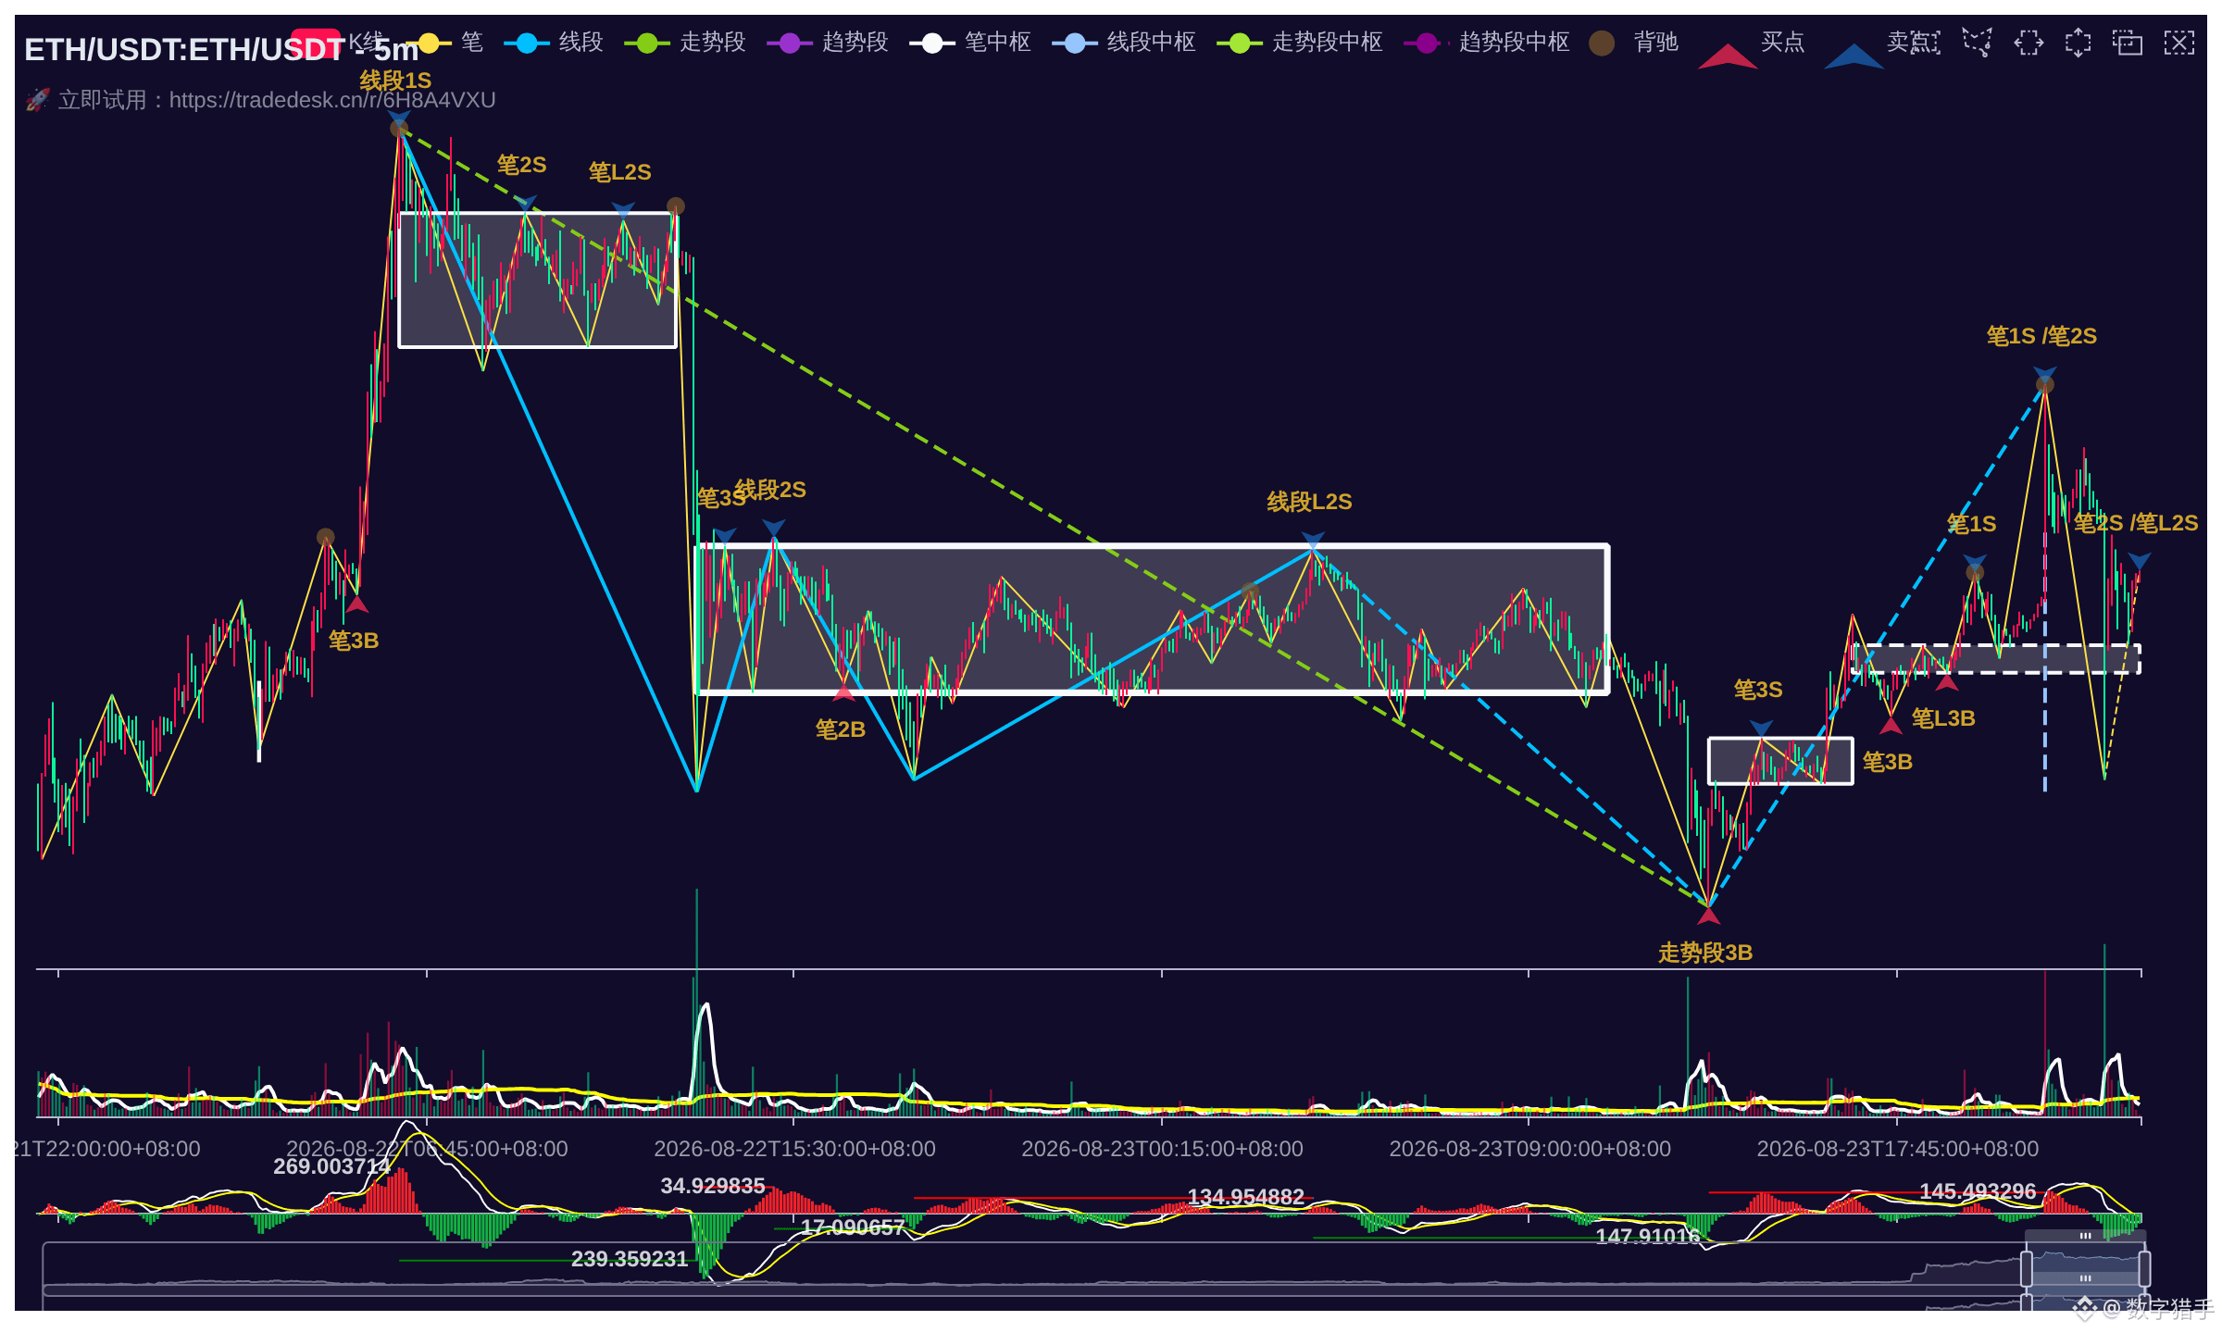Click the 线段2S label
The height and width of the screenshot is (1333, 2222).
click(x=770, y=490)
